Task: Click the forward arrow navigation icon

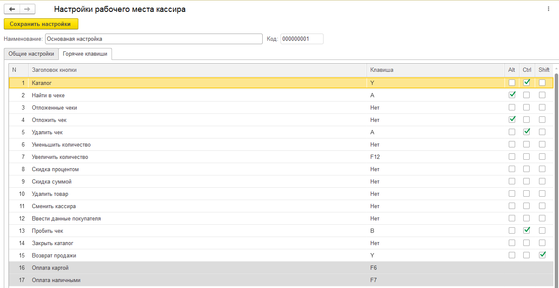Action: [x=27, y=9]
